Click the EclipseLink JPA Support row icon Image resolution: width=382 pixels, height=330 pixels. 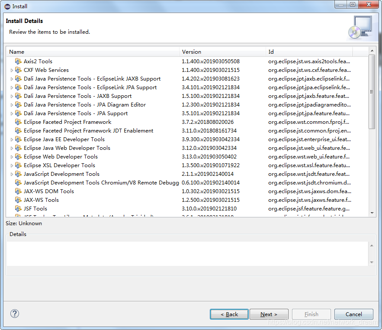[18, 87]
